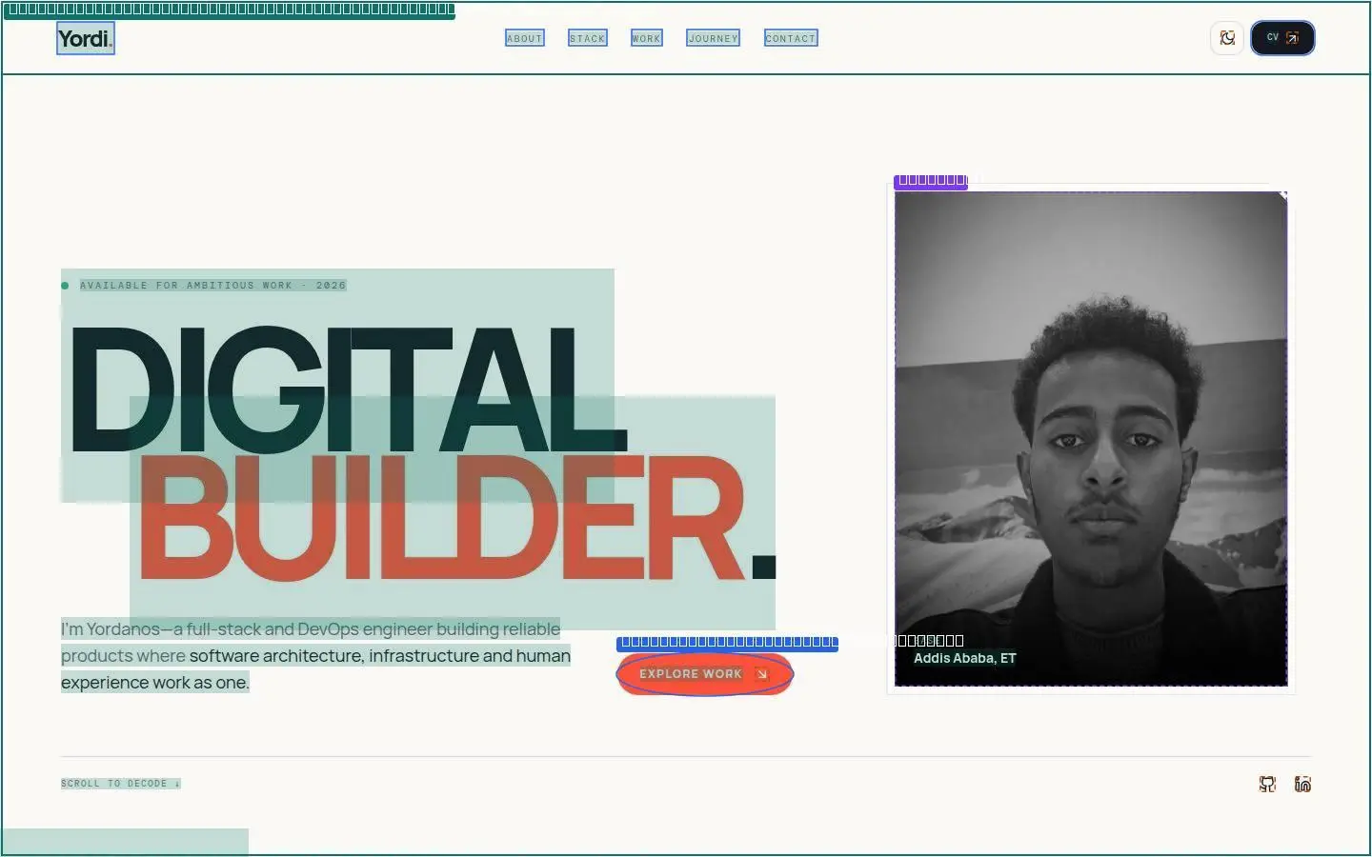Click the purple tag above the portrait
The image size is (1372, 857).
click(x=931, y=181)
